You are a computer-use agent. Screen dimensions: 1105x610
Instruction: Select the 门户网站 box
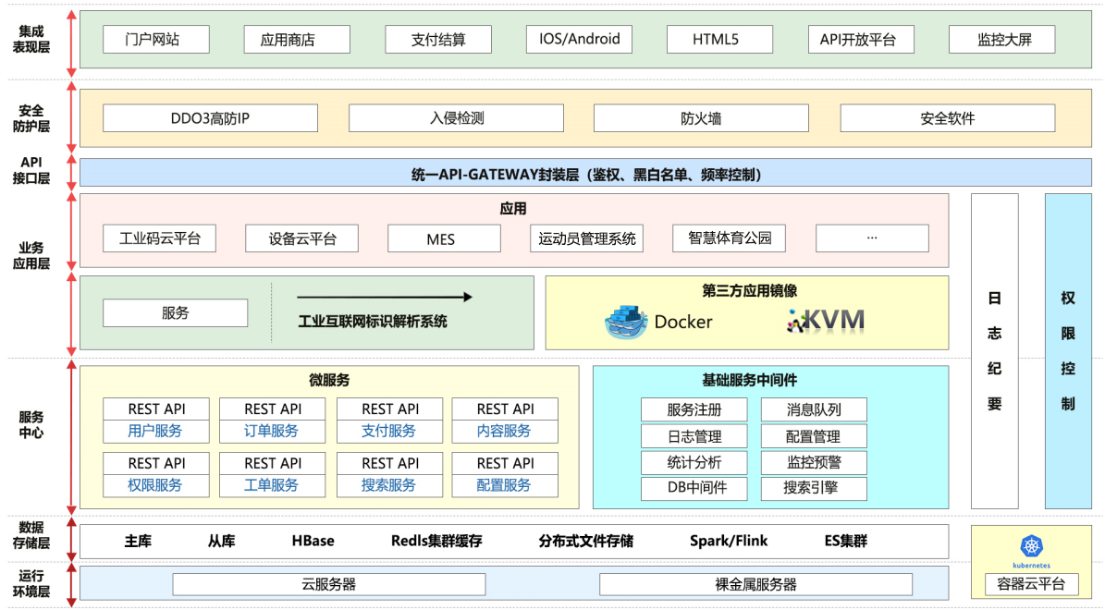pos(155,40)
